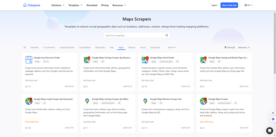
Task: Click the Log in link
Action: (x=214, y=5)
